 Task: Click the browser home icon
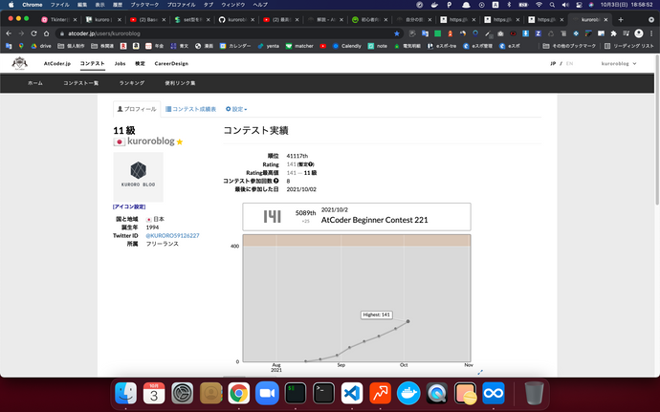pos(46,33)
